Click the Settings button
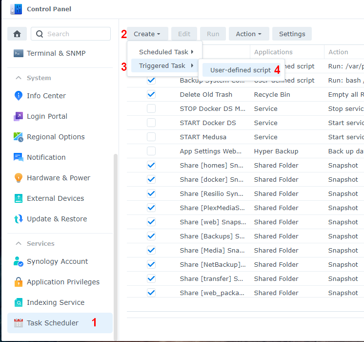This screenshot has height=342, width=364. 292,34
